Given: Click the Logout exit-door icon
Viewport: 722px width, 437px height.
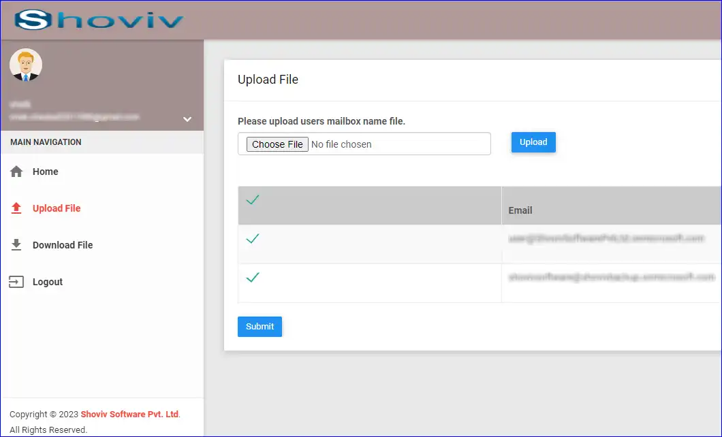Looking at the screenshot, I should pos(17,281).
